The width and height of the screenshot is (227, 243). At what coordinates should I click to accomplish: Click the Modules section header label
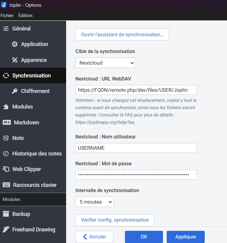coord(12,199)
